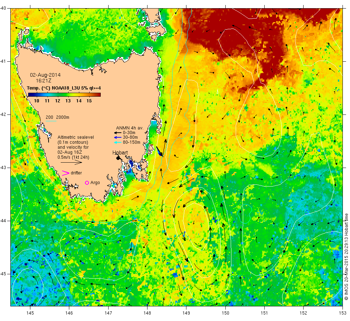Screen dimensions: 350x321
Task: Click the cyan 80-150m legend arrow
Action: [117, 142]
